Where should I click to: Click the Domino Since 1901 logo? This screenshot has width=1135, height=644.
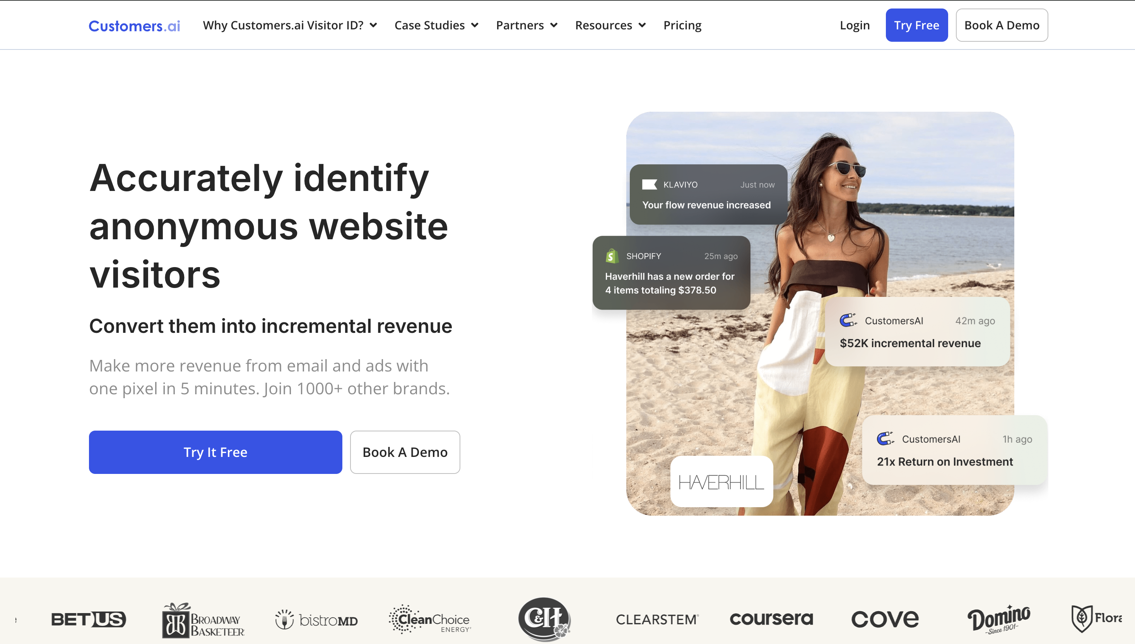coord(998,619)
